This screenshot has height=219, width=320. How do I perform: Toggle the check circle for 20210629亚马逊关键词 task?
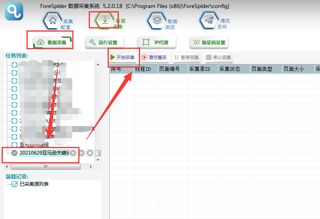[14, 153]
